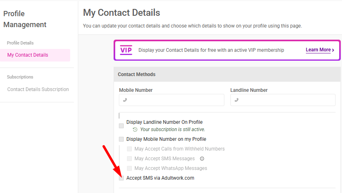Click the phone icon in Landline Number field
The image size is (342, 193).
tap(236, 100)
